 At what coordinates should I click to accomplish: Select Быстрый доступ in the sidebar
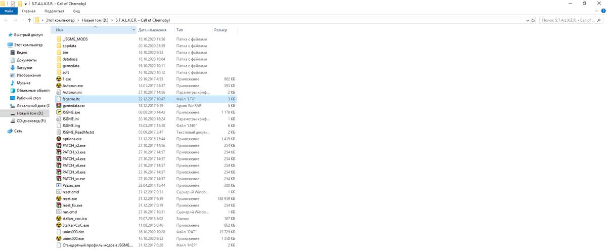[28, 35]
